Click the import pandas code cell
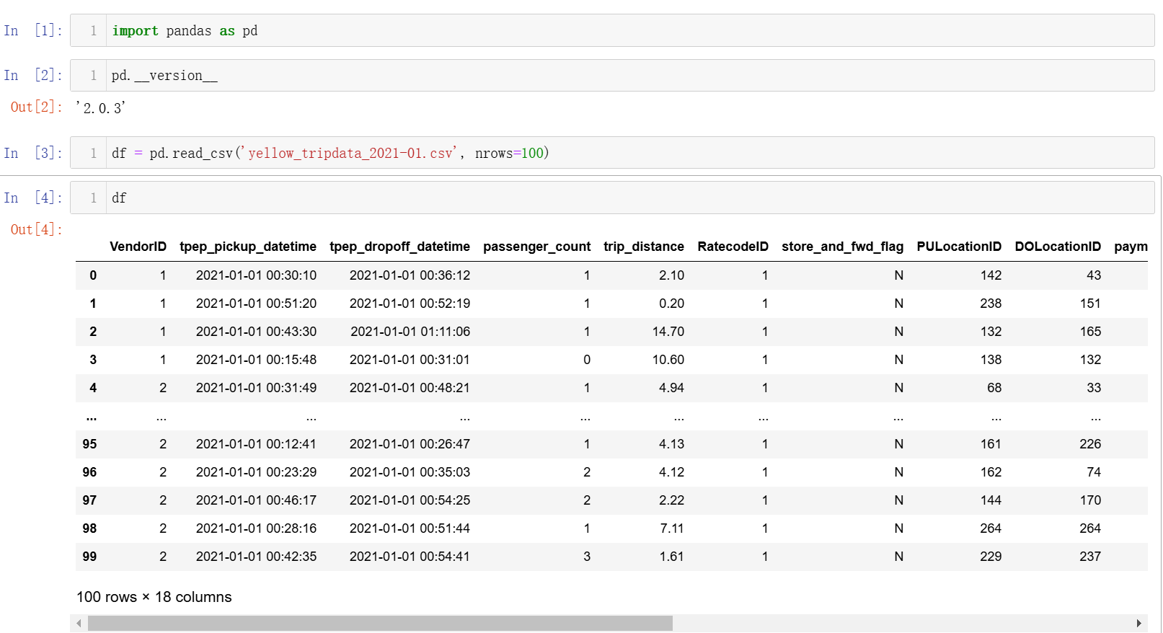Screen dimensions: 1163x633 612,30
